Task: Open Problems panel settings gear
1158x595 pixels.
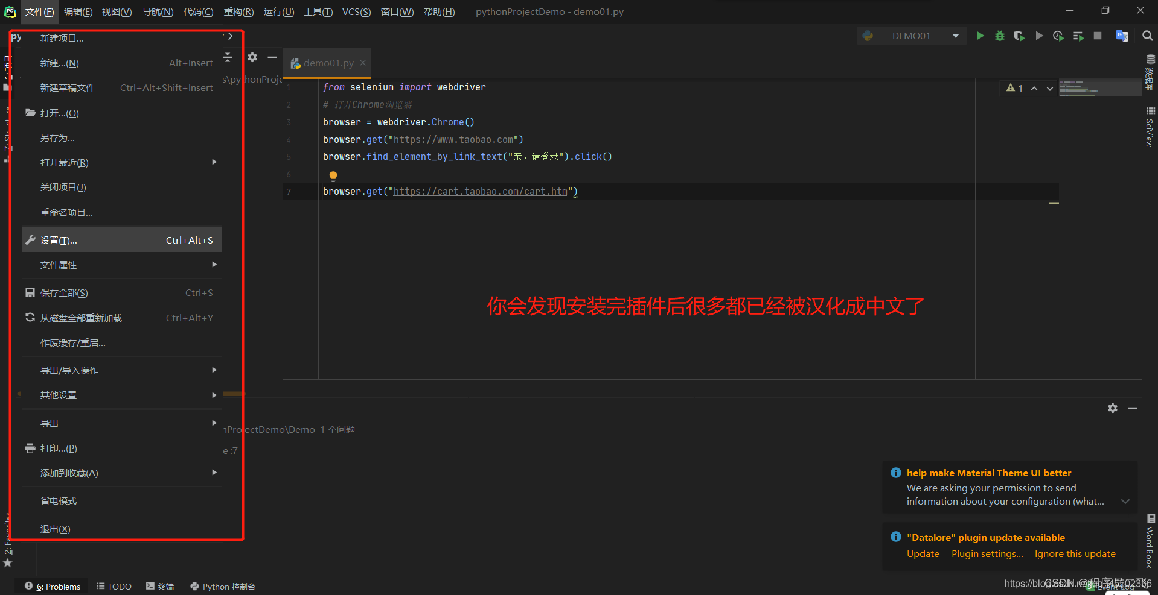Action: tap(1113, 408)
